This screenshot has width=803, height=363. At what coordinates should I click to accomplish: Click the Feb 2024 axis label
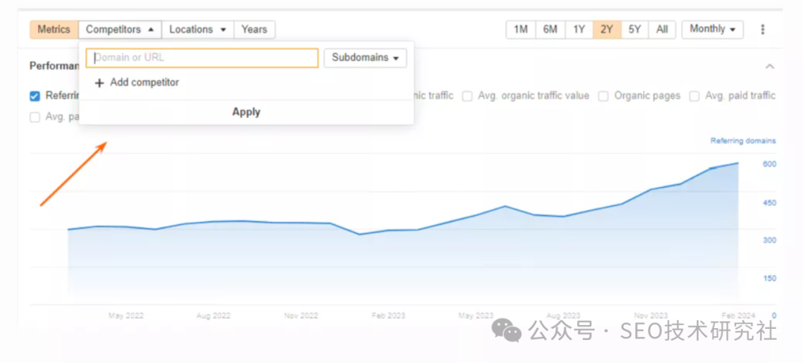pyautogui.click(x=738, y=315)
